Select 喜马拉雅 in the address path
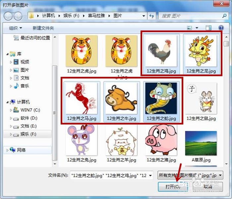Viewport: 232px width, 199px height. (x=96, y=16)
